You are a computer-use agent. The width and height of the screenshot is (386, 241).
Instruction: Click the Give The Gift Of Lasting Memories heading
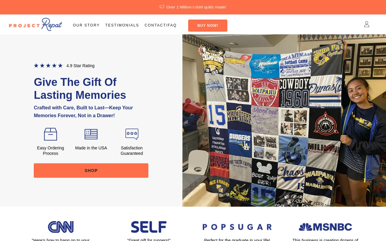(x=80, y=89)
